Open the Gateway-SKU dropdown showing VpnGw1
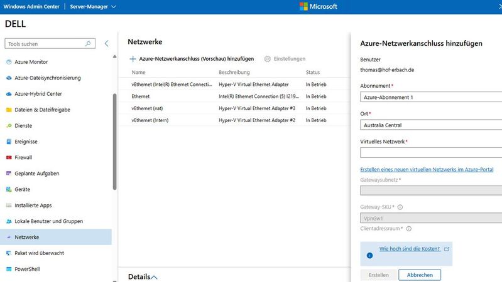This screenshot has width=502, height=282. click(431, 218)
